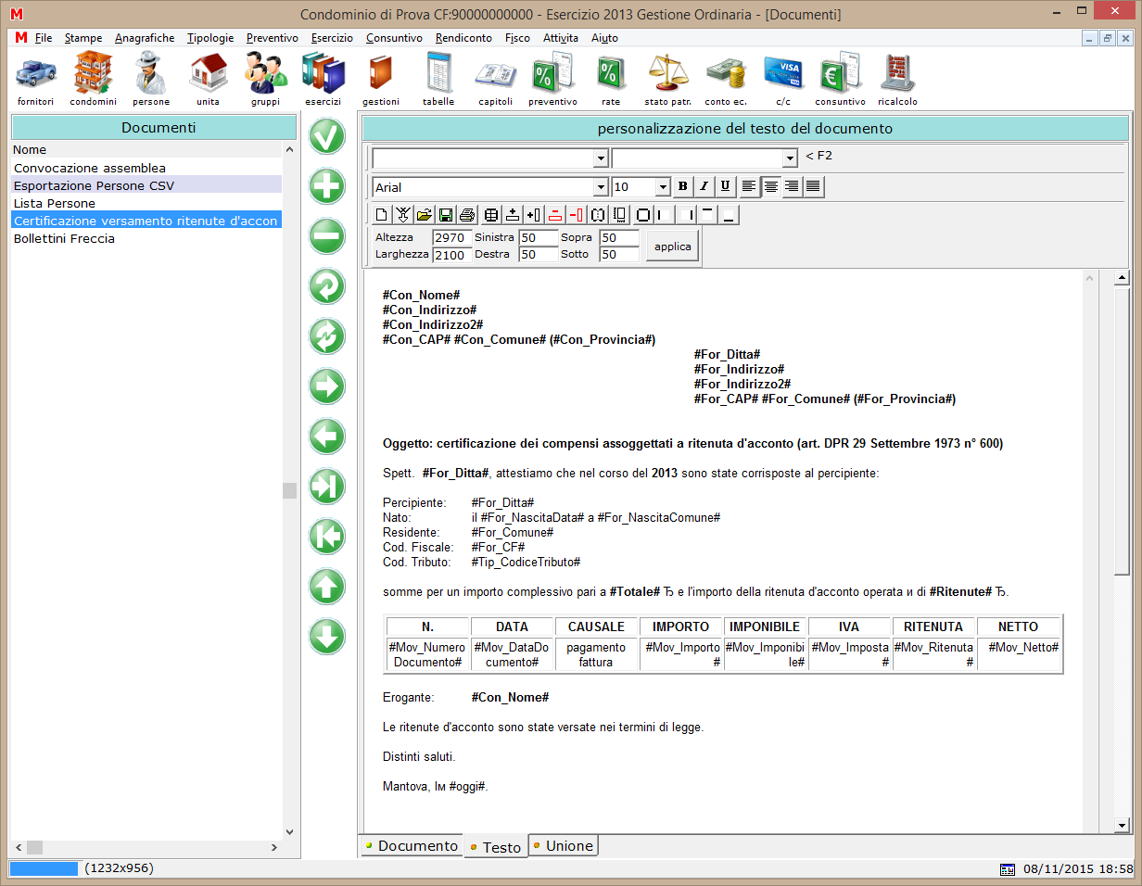Expand the Arial font dropdown

tap(600, 187)
